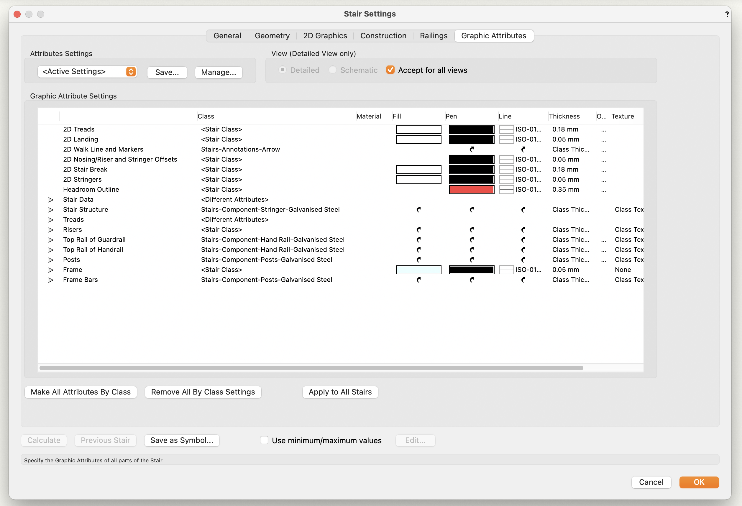The height and width of the screenshot is (506, 742).
Task: Open help via the question mark icon
Action: [x=727, y=14]
